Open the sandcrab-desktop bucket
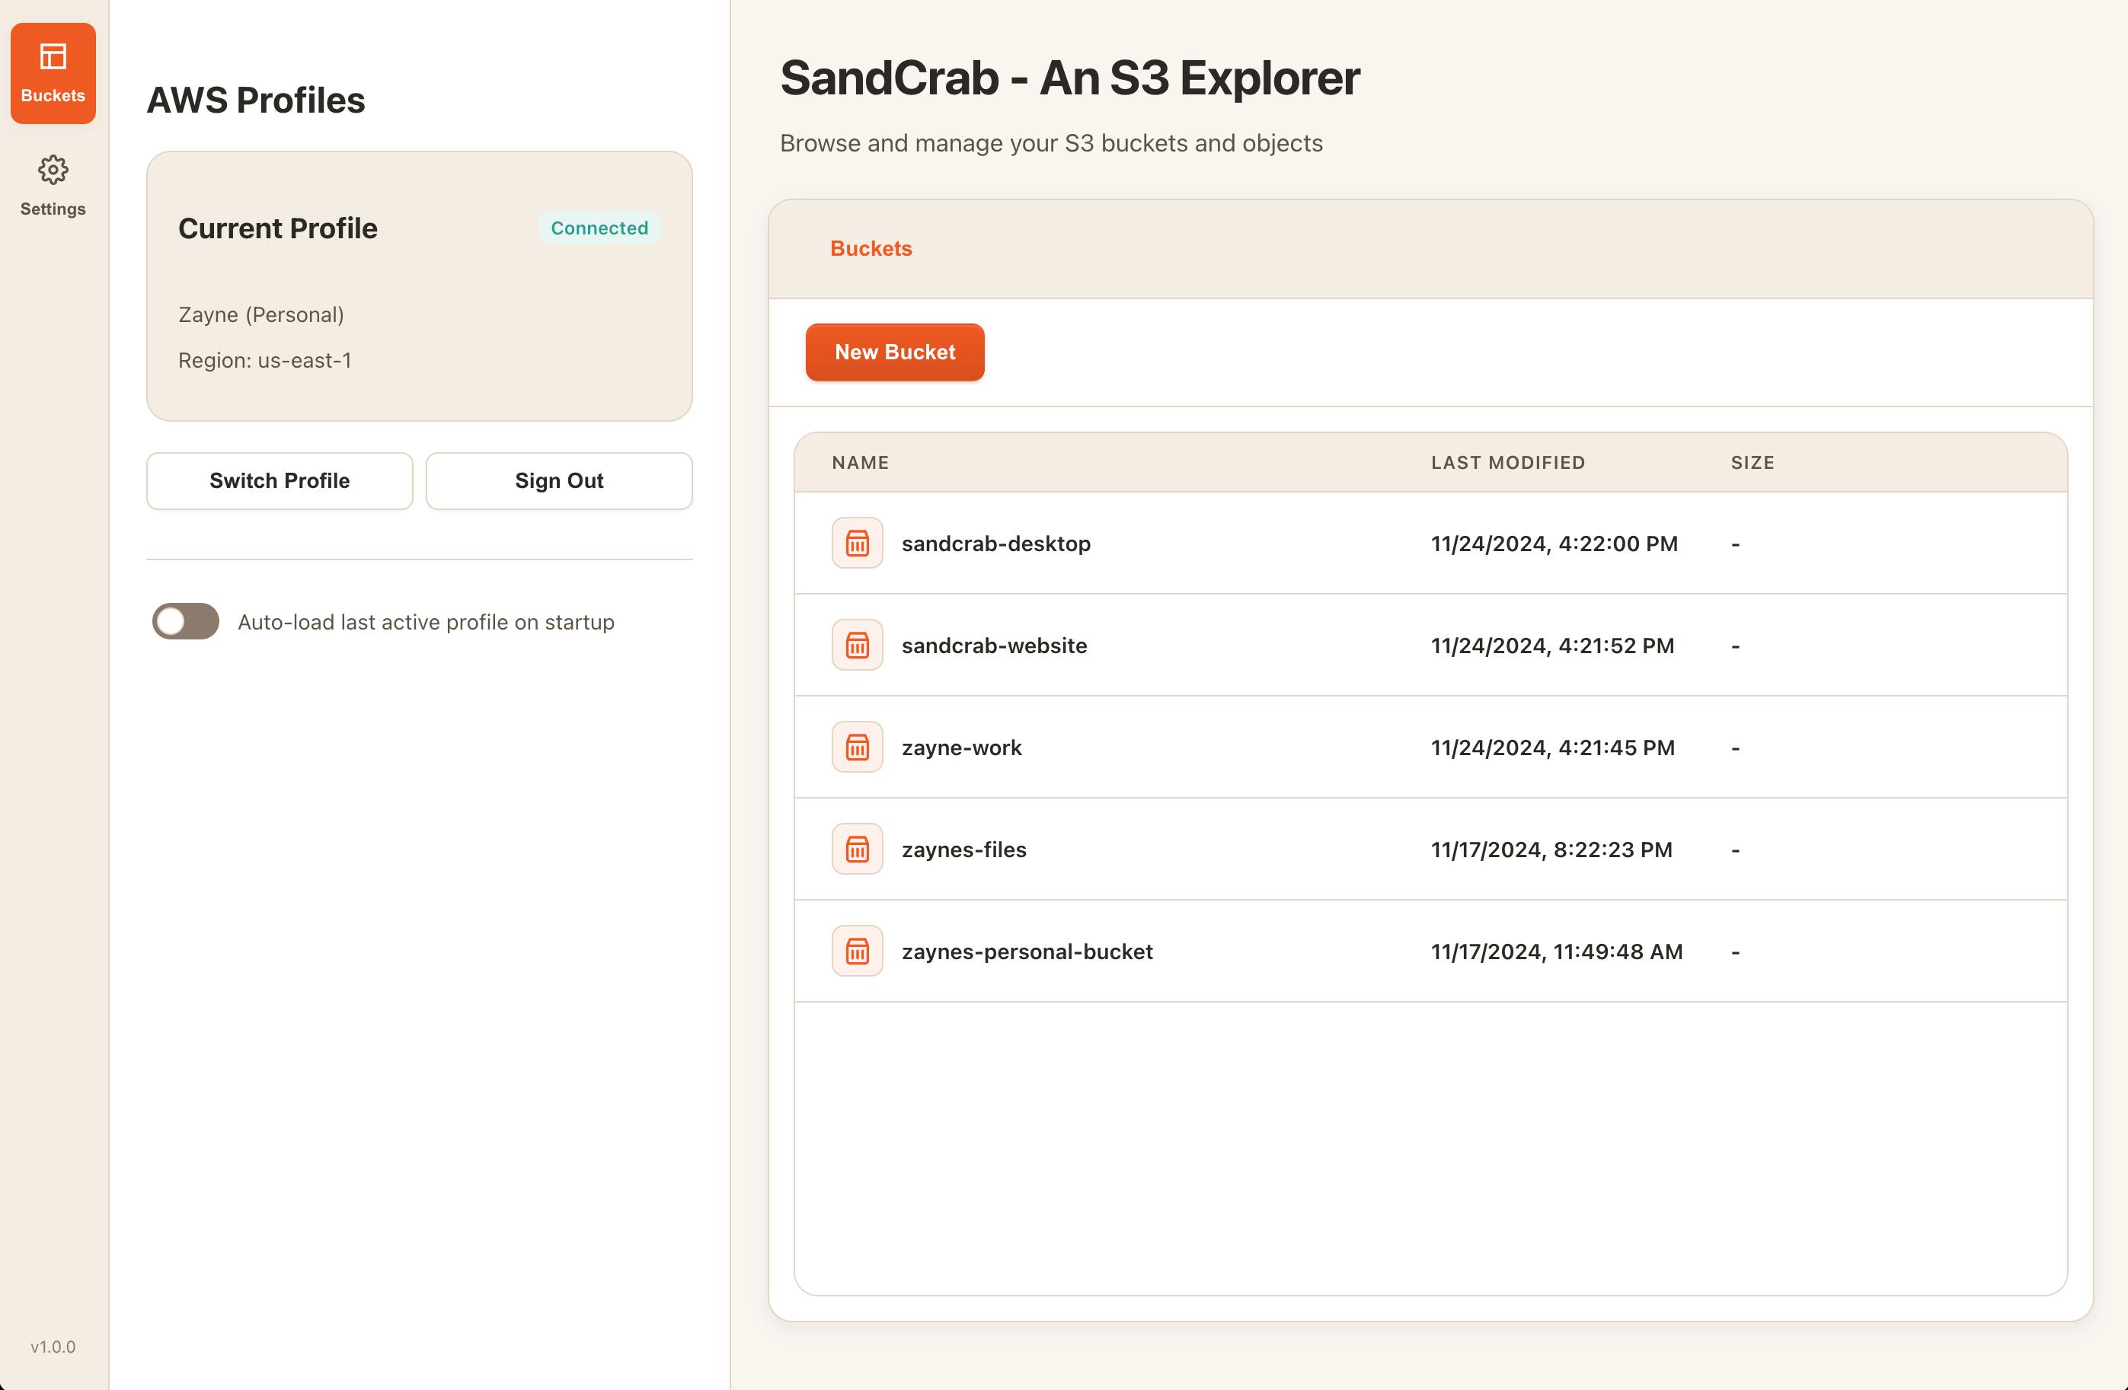 tap(995, 544)
